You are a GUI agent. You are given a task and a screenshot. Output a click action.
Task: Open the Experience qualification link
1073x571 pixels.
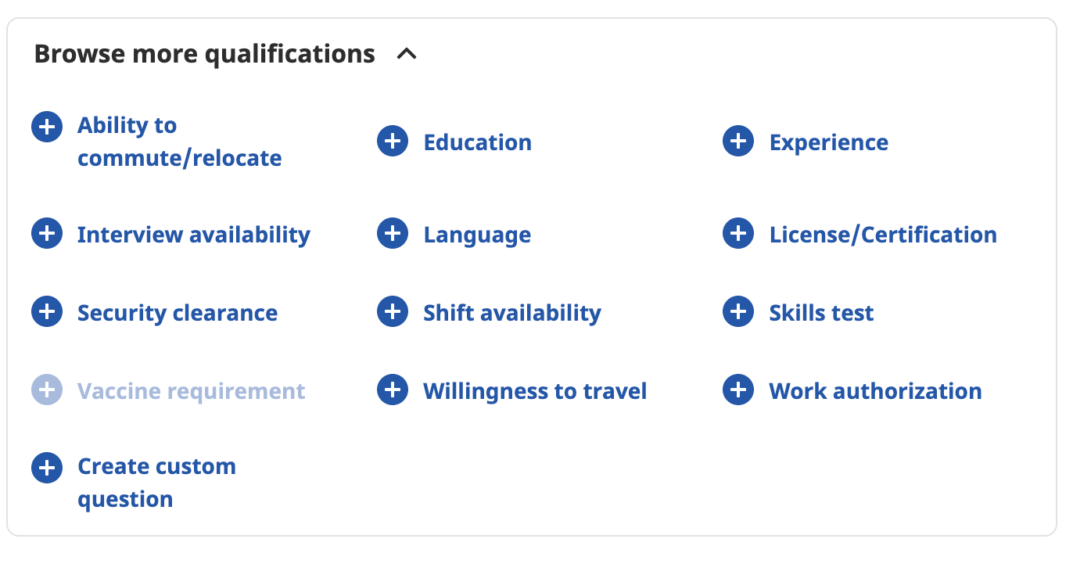(x=828, y=142)
